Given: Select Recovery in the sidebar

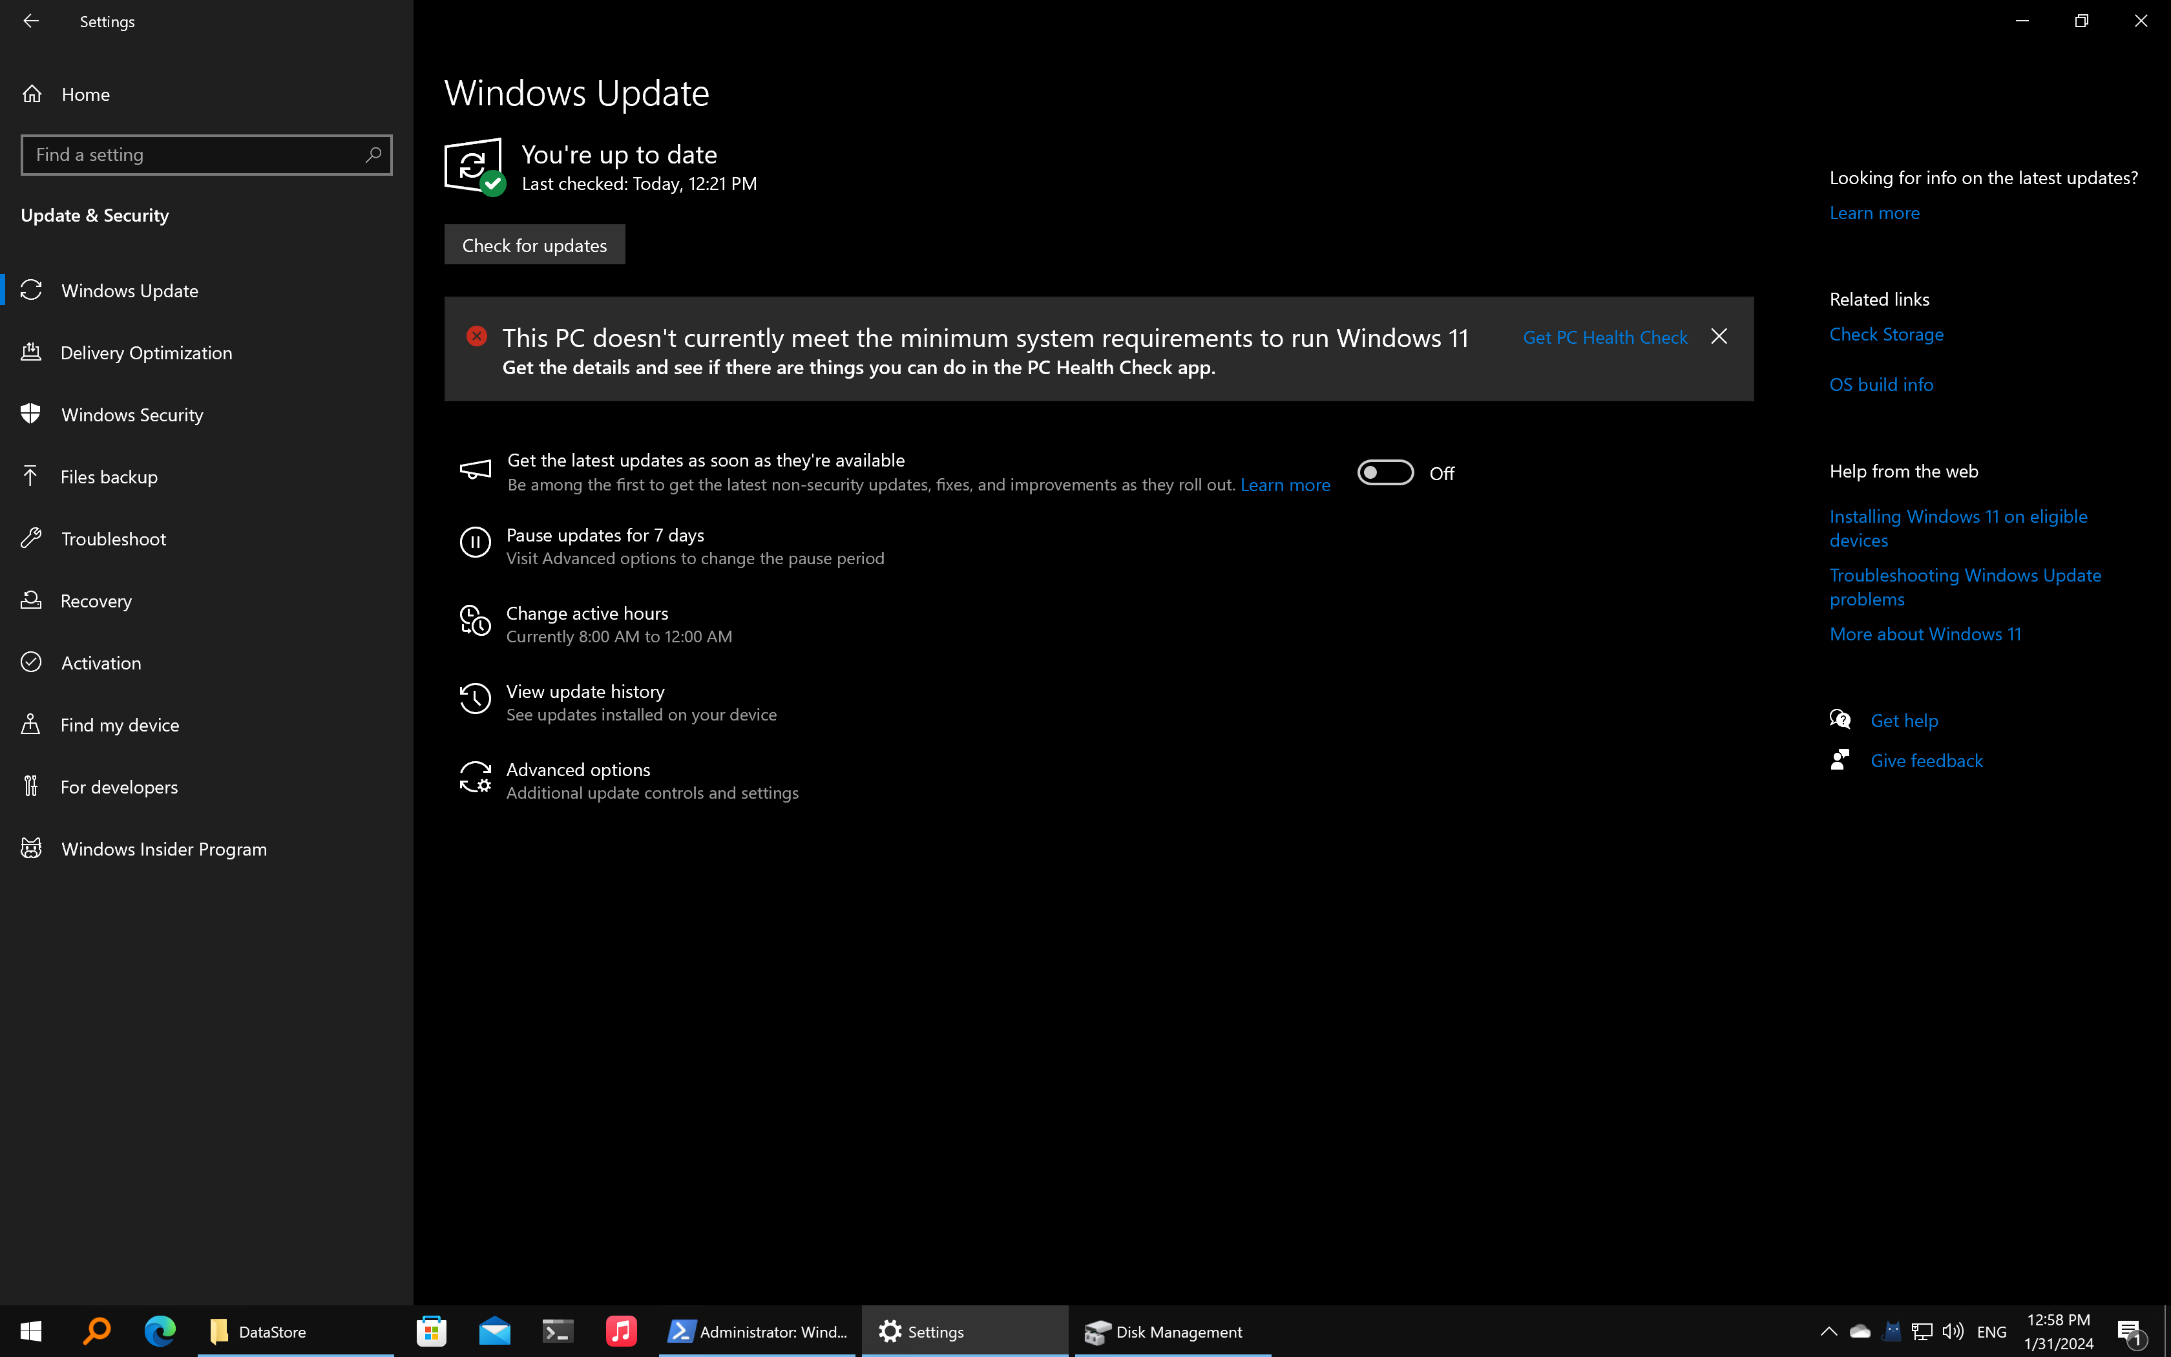Looking at the screenshot, I should 95,600.
